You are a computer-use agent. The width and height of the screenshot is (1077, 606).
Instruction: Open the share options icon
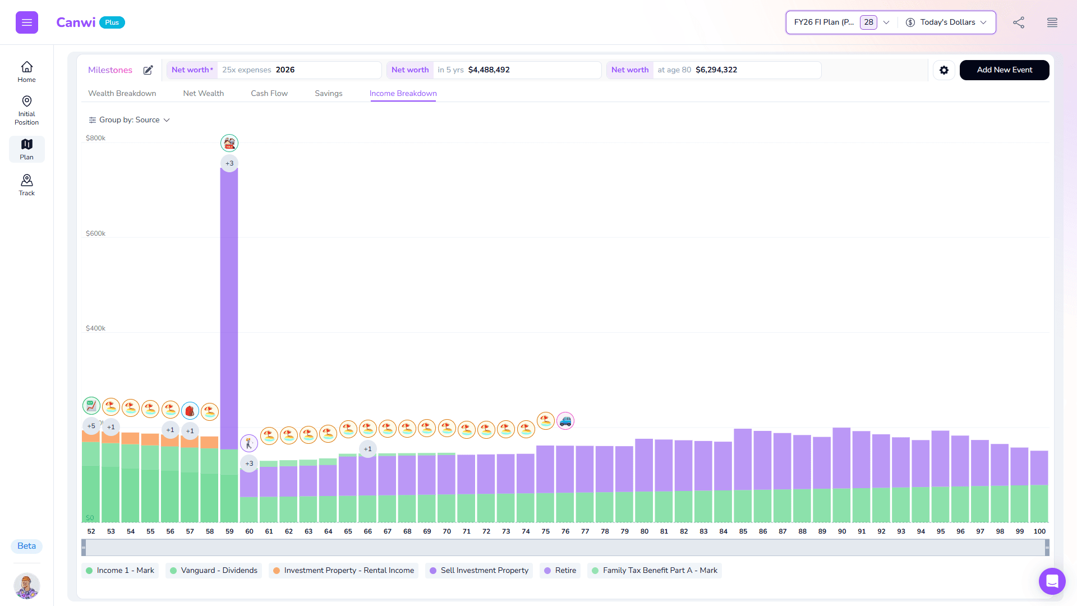pos(1019,22)
